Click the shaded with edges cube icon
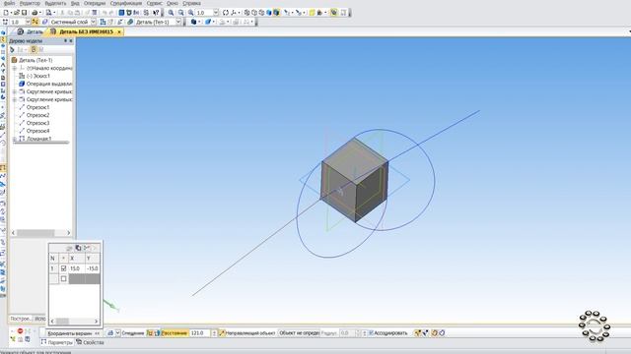Viewport: 631px width, 354px height. tap(276, 13)
